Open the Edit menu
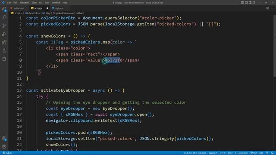Viewport: 276px width, 155px height. tap(16, 3)
